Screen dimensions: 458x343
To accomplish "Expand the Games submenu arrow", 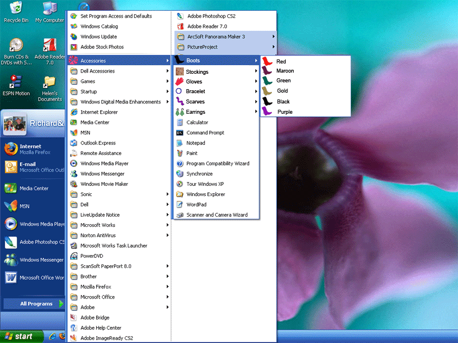I will [x=167, y=81].
